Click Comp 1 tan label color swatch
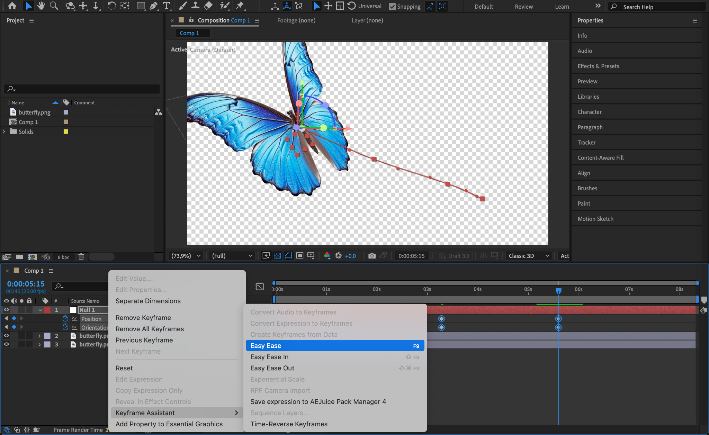Screen dimensions: 709x435 [66, 122]
